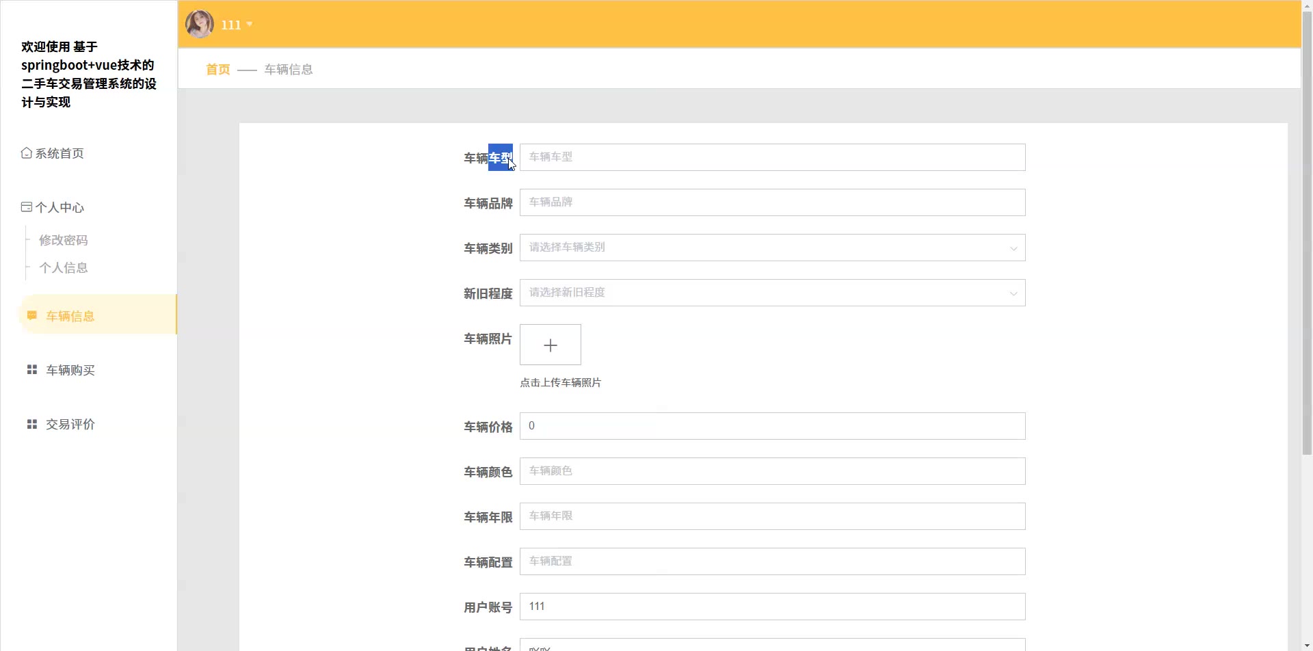Click the 车辆信息 breadcrumb text
Viewport: 1313px width, 651px height.
click(x=289, y=69)
